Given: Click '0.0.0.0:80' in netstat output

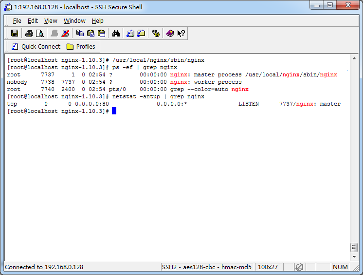Looking at the screenshot, I should [x=92, y=104].
